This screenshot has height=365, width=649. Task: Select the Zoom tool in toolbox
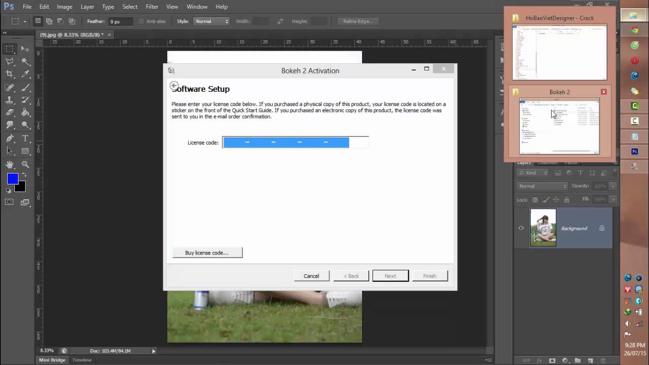(25, 164)
